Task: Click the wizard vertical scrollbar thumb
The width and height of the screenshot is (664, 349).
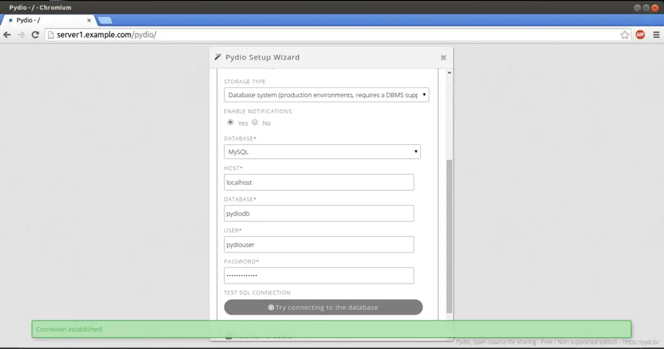Action: pyautogui.click(x=449, y=236)
